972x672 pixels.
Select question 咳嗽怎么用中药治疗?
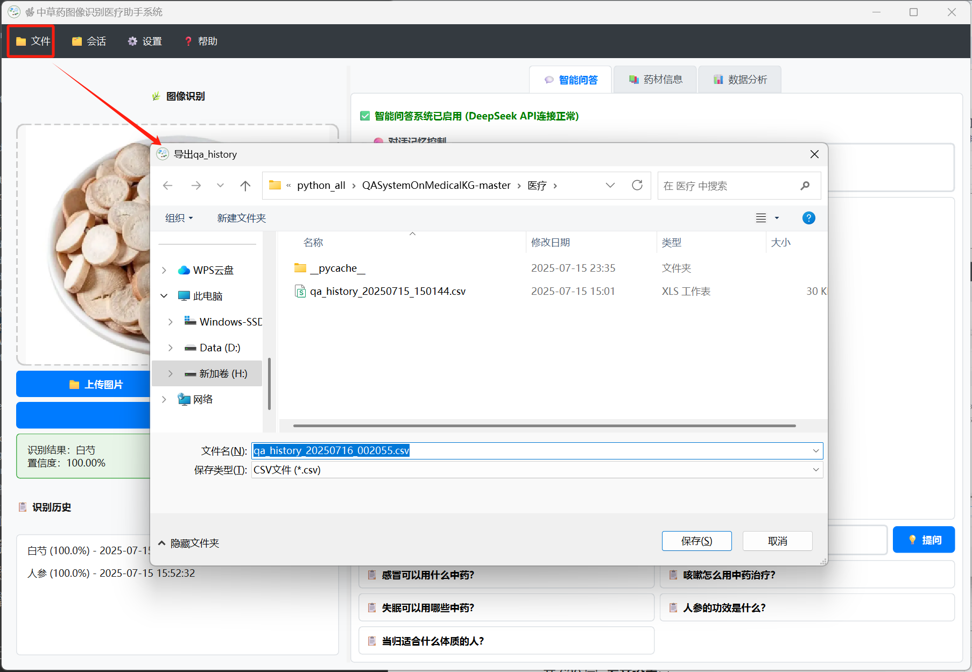pos(807,575)
